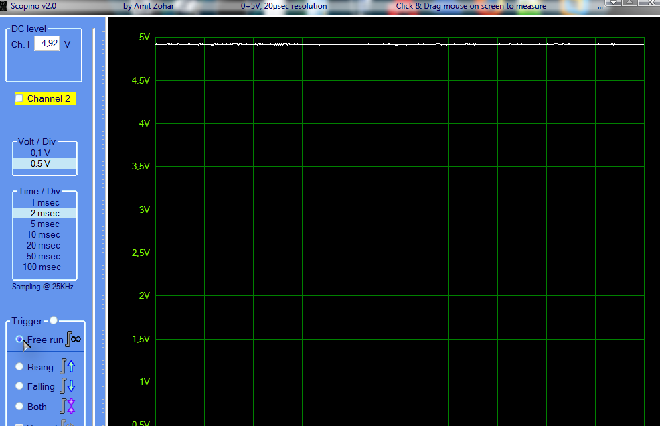Choose 0,5 V in Volt / Div list
660x426 pixels.
coord(40,163)
